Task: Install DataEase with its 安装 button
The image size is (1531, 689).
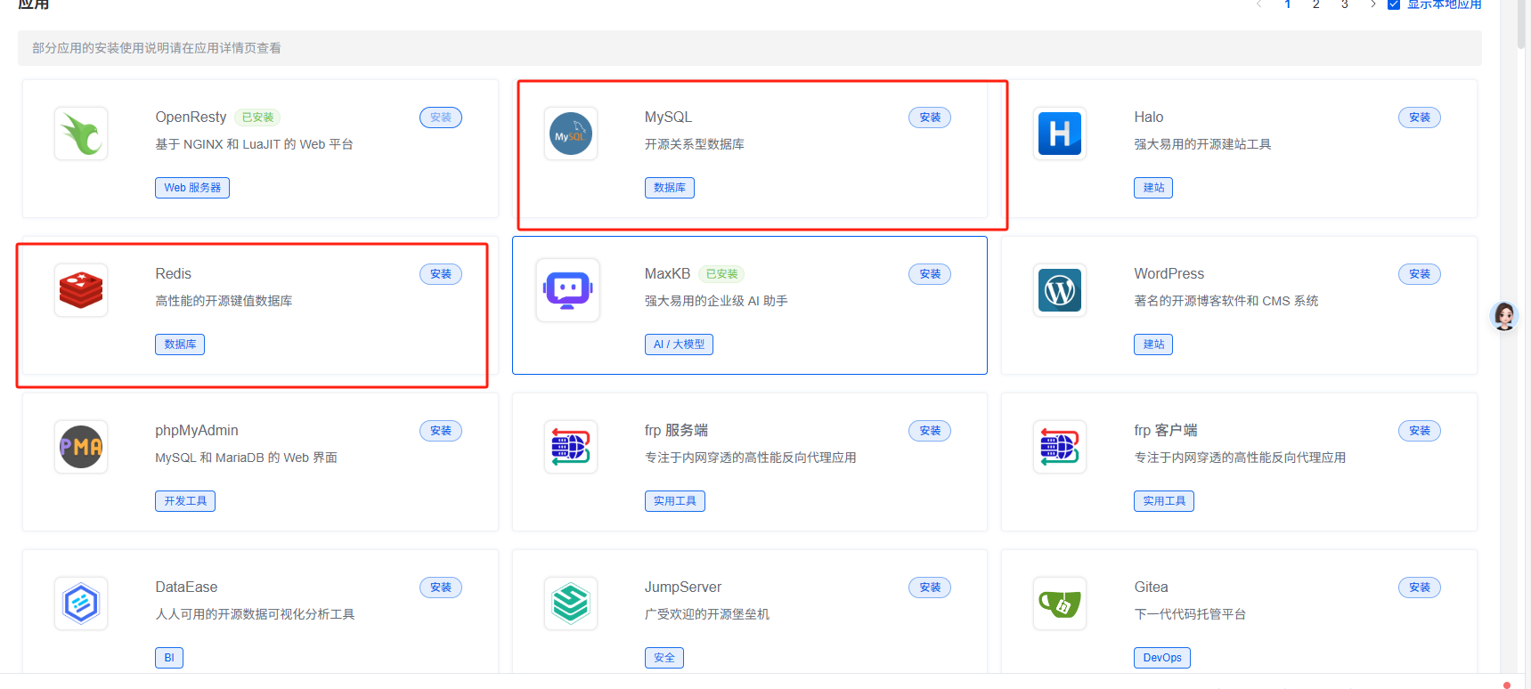Action: click(441, 588)
